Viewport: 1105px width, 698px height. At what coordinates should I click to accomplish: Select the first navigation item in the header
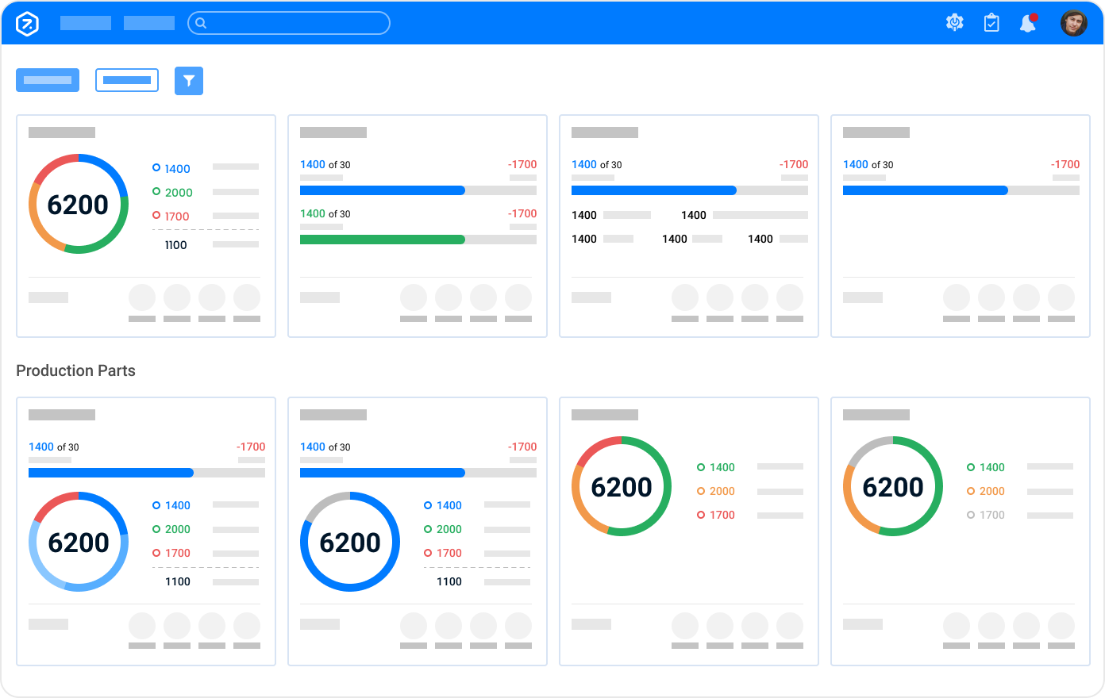coord(85,23)
